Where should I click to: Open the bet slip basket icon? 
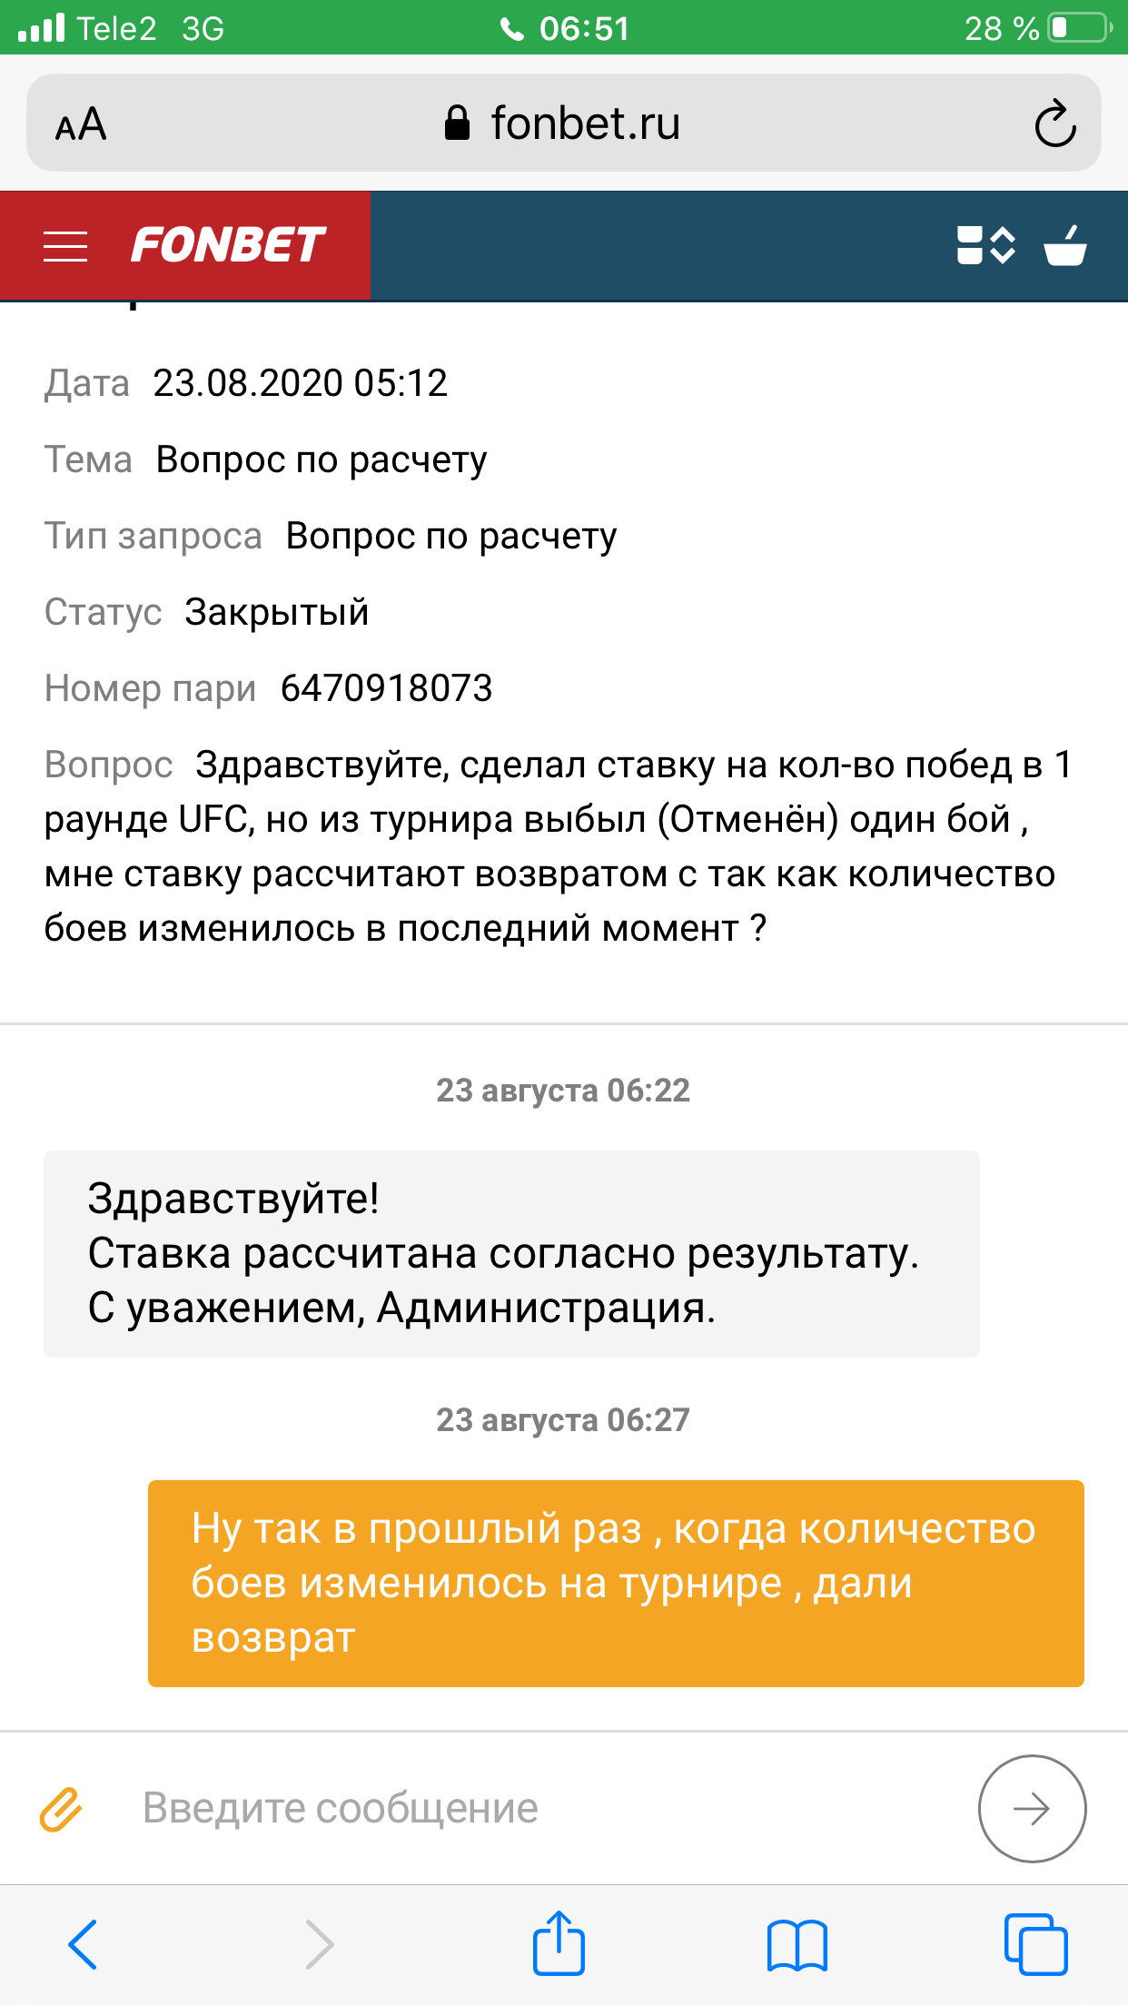[x=1064, y=245]
